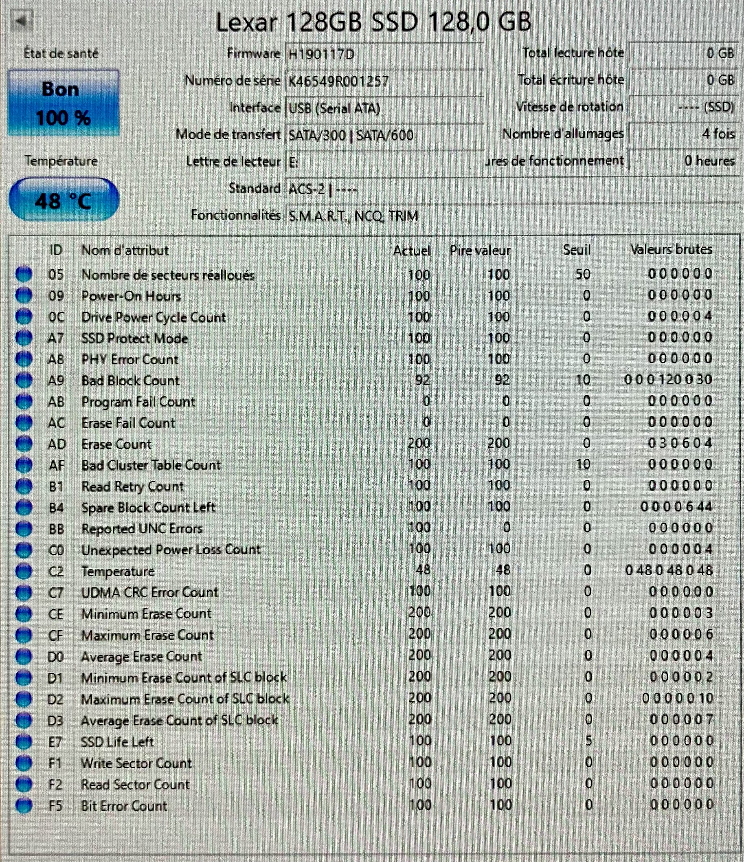Click the status circle for SSD Life Left
The image size is (744, 862).
(24, 742)
